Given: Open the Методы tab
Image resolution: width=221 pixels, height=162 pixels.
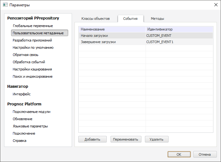Looking at the screenshot, I should tap(157, 19).
